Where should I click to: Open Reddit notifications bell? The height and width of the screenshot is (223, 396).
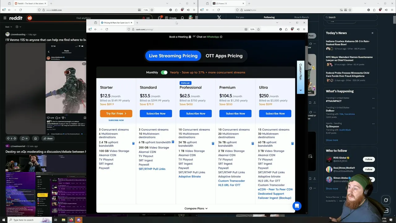[182, 18]
